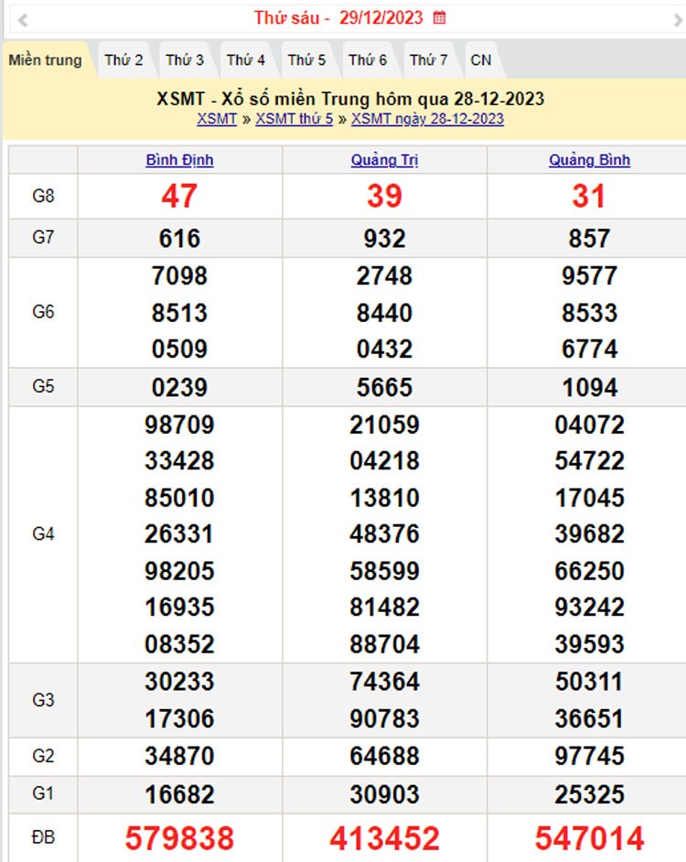Open the Thứ 5 tab
The width and height of the screenshot is (686, 862).
pyautogui.click(x=306, y=60)
